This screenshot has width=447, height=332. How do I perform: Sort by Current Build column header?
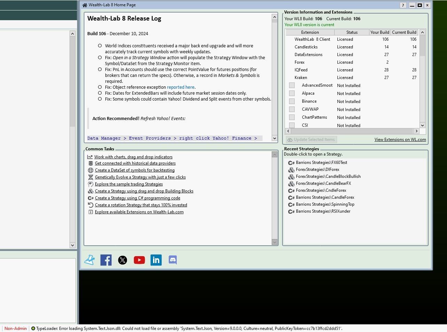(404, 32)
